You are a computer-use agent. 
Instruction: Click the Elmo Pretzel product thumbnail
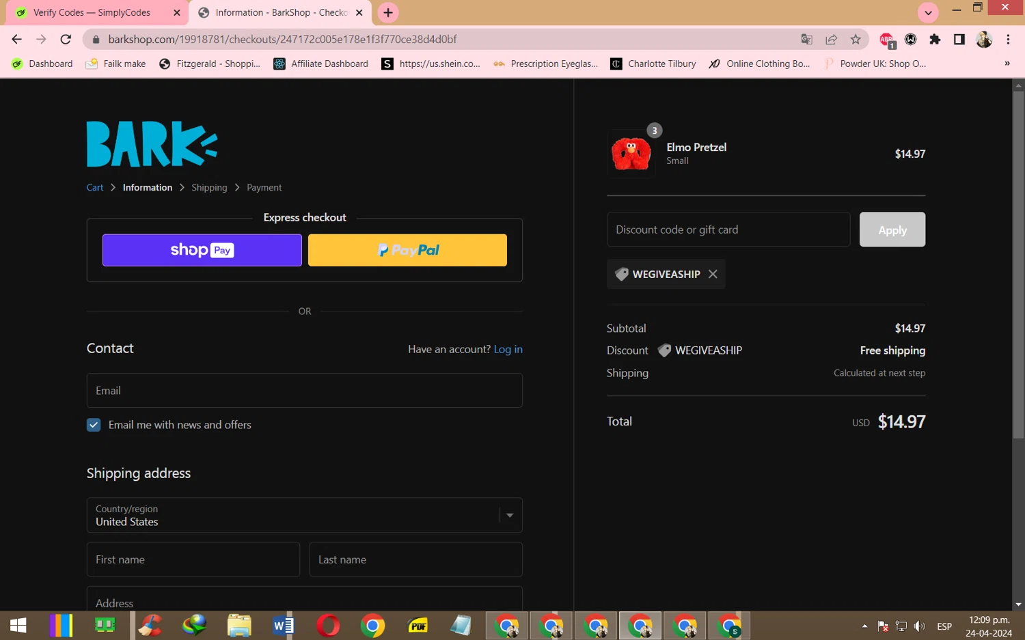coord(631,154)
